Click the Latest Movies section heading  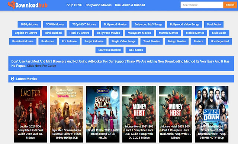(x=27, y=79)
